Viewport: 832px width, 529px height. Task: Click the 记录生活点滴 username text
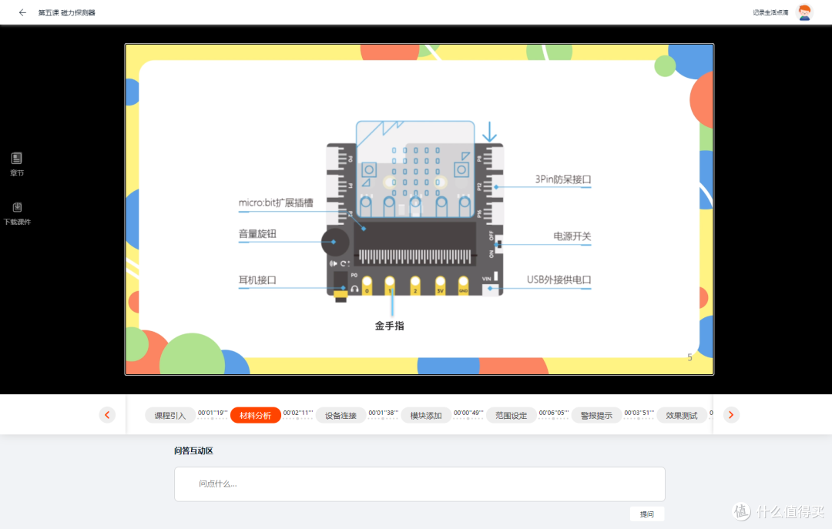770,12
